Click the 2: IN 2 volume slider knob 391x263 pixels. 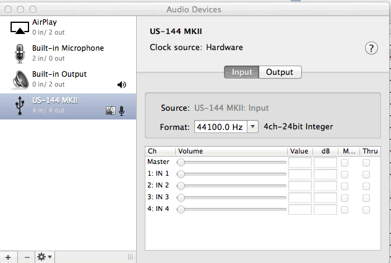(x=181, y=186)
